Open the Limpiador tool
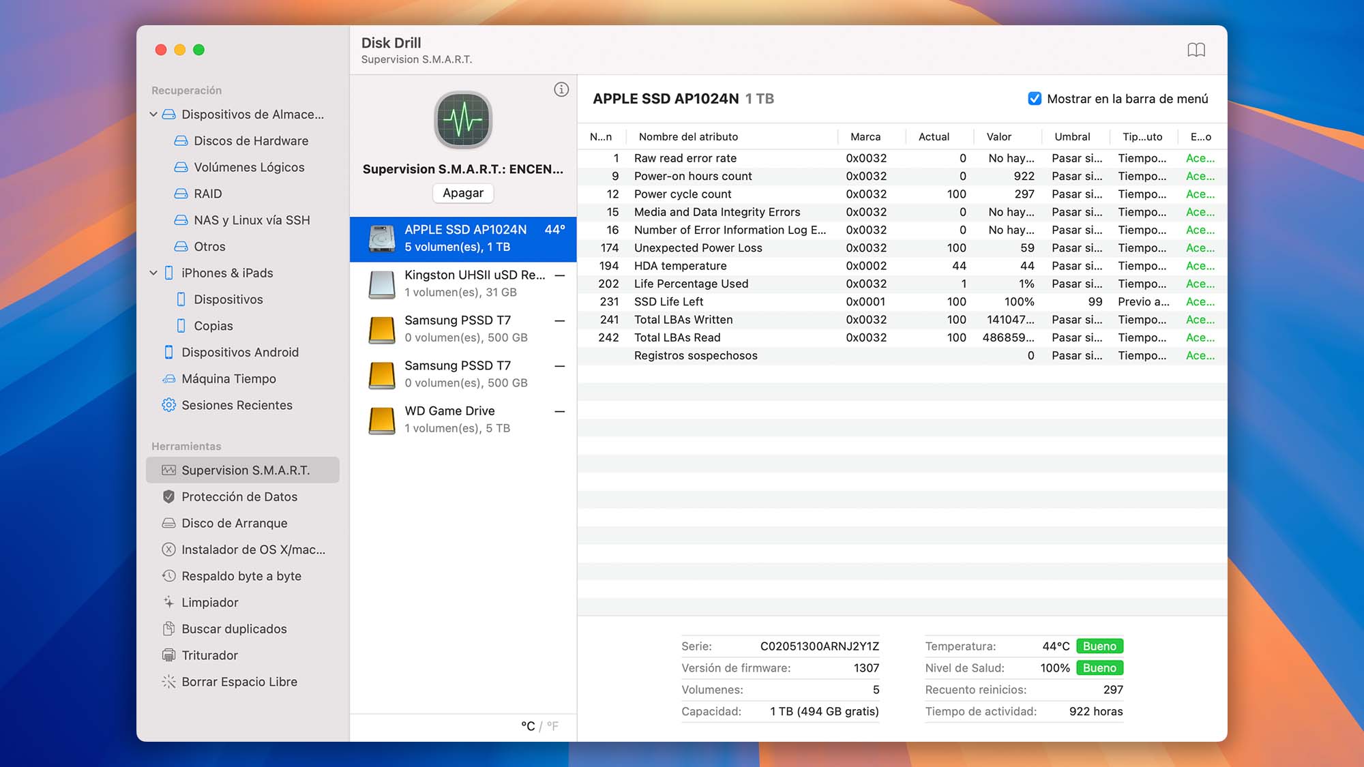 coord(243,603)
